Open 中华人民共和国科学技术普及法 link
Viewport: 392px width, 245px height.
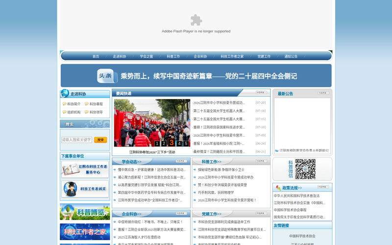click(296, 196)
